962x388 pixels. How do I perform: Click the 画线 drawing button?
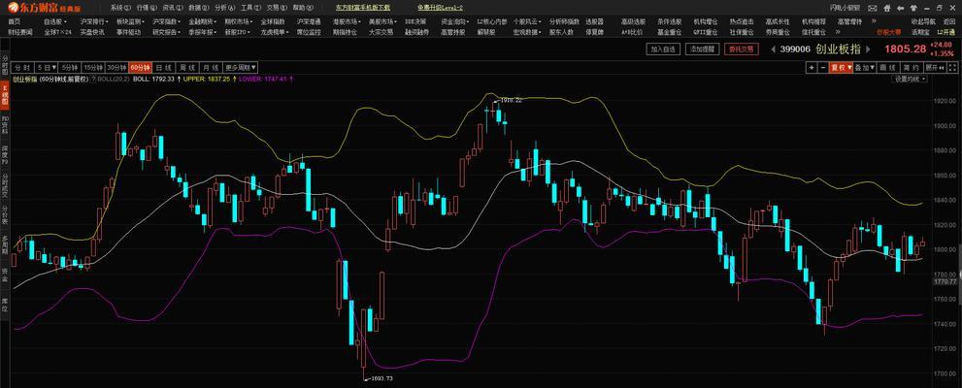point(888,68)
